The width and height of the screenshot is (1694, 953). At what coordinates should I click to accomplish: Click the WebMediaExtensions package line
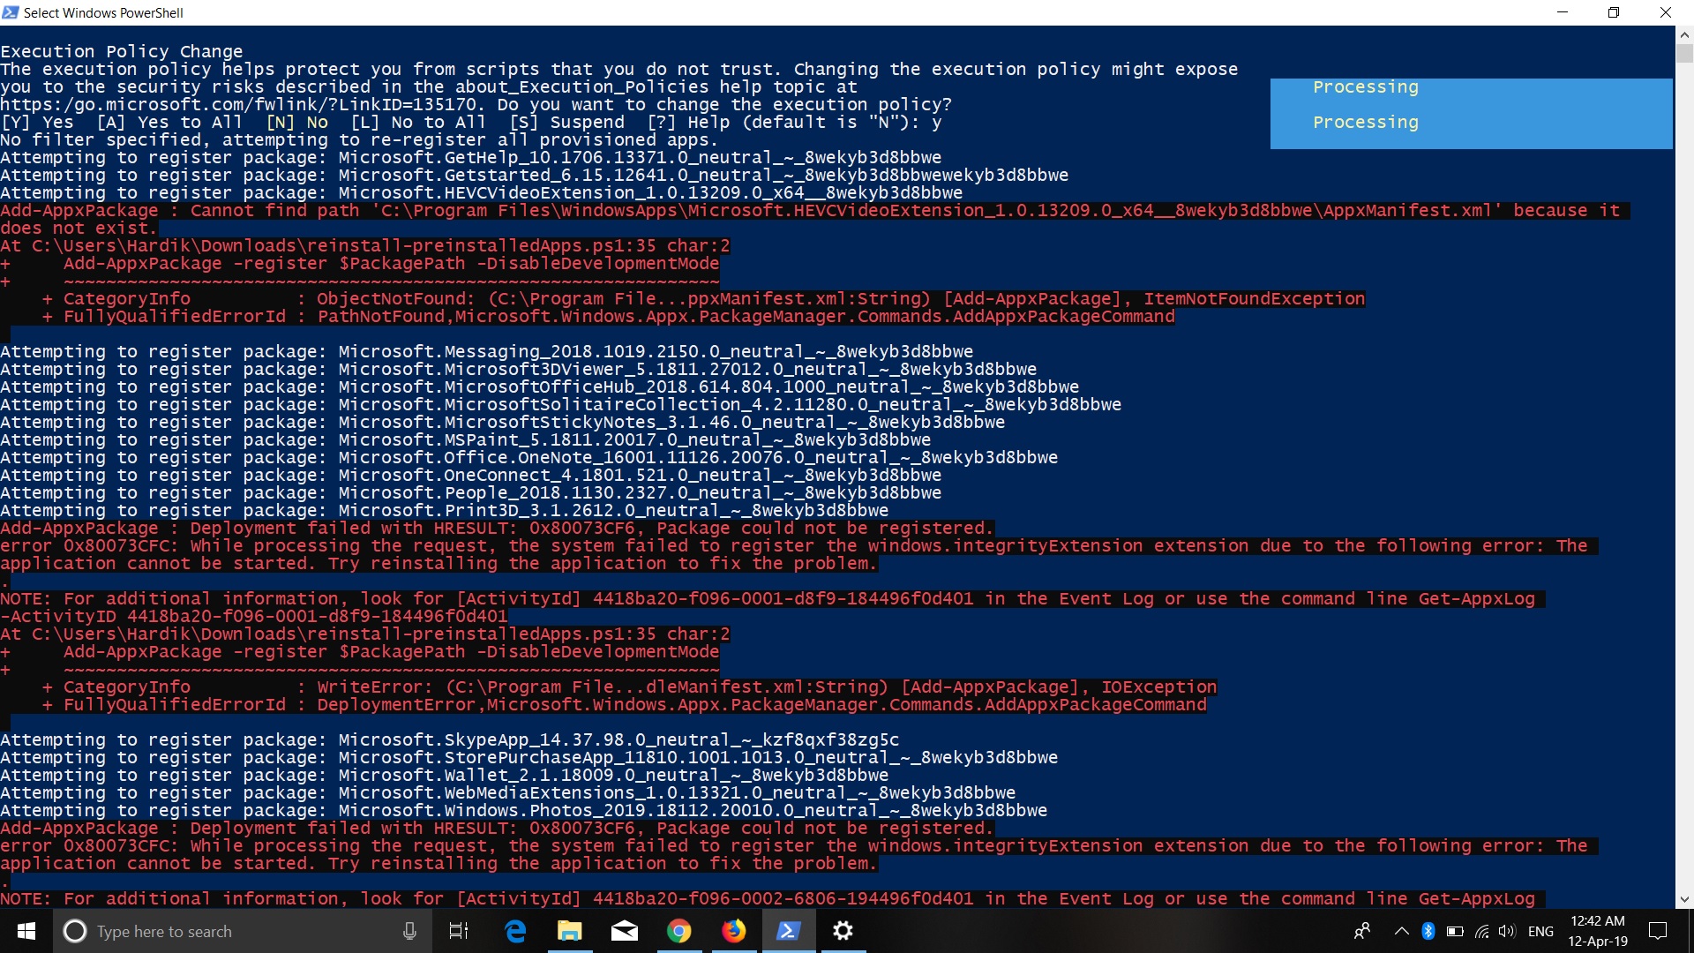coord(508,792)
